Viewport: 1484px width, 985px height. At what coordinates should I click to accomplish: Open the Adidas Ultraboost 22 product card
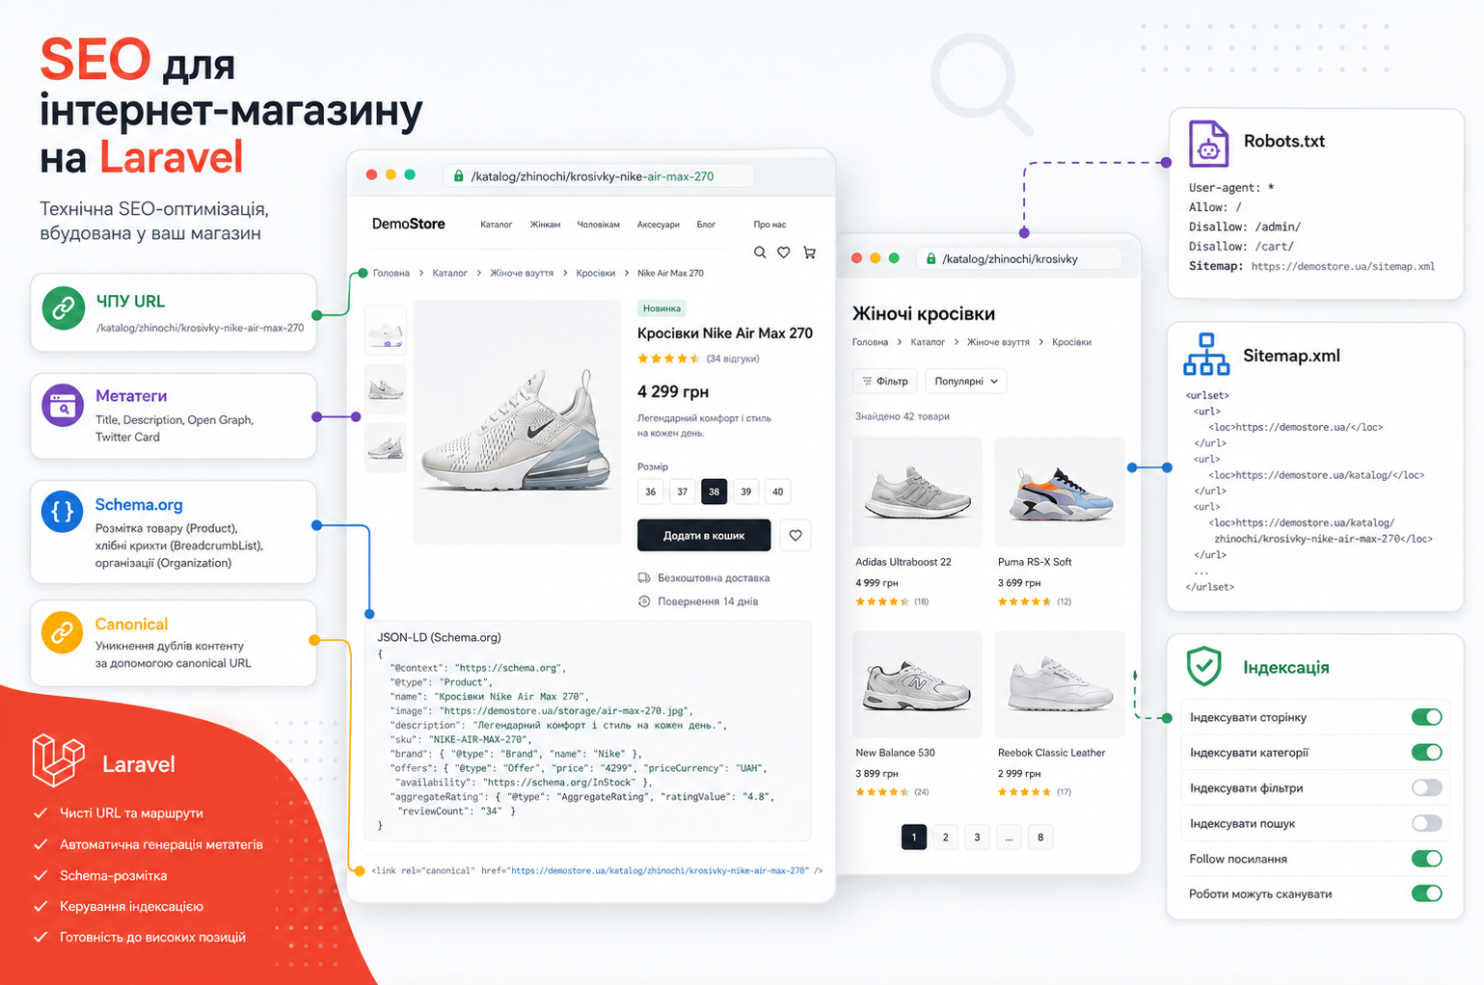tap(917, 521)
